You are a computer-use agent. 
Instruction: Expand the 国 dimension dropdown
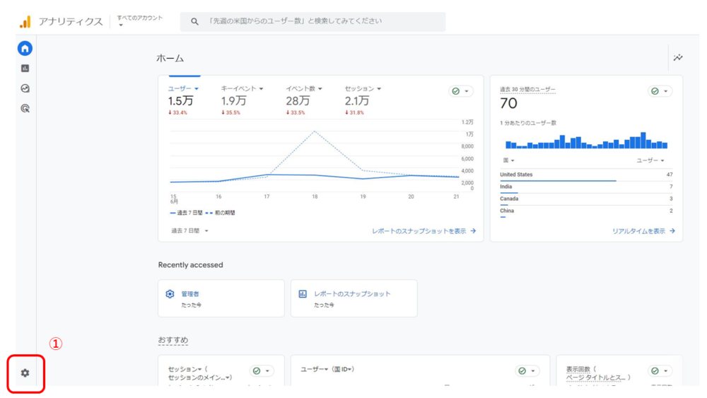[508, 160]
